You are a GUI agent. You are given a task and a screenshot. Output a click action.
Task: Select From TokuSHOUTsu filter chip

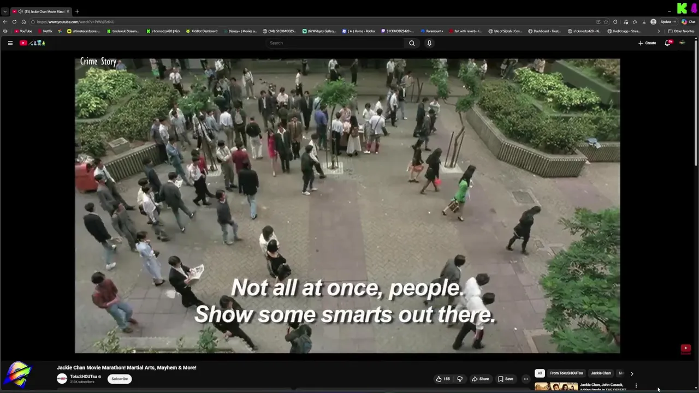(x=566, y=373)
